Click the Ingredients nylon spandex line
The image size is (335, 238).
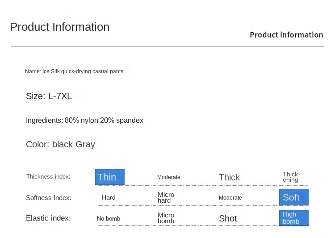[x=84, y=120]
